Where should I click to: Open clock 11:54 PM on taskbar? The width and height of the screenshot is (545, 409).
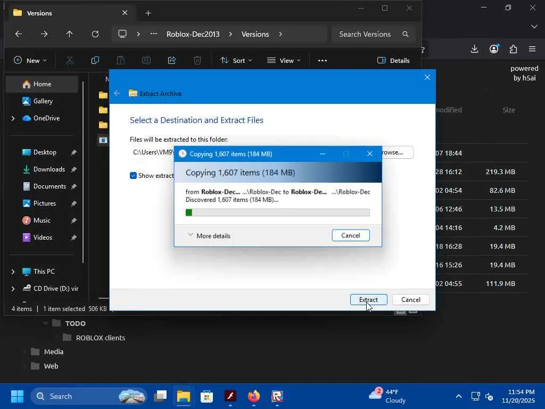518,396
